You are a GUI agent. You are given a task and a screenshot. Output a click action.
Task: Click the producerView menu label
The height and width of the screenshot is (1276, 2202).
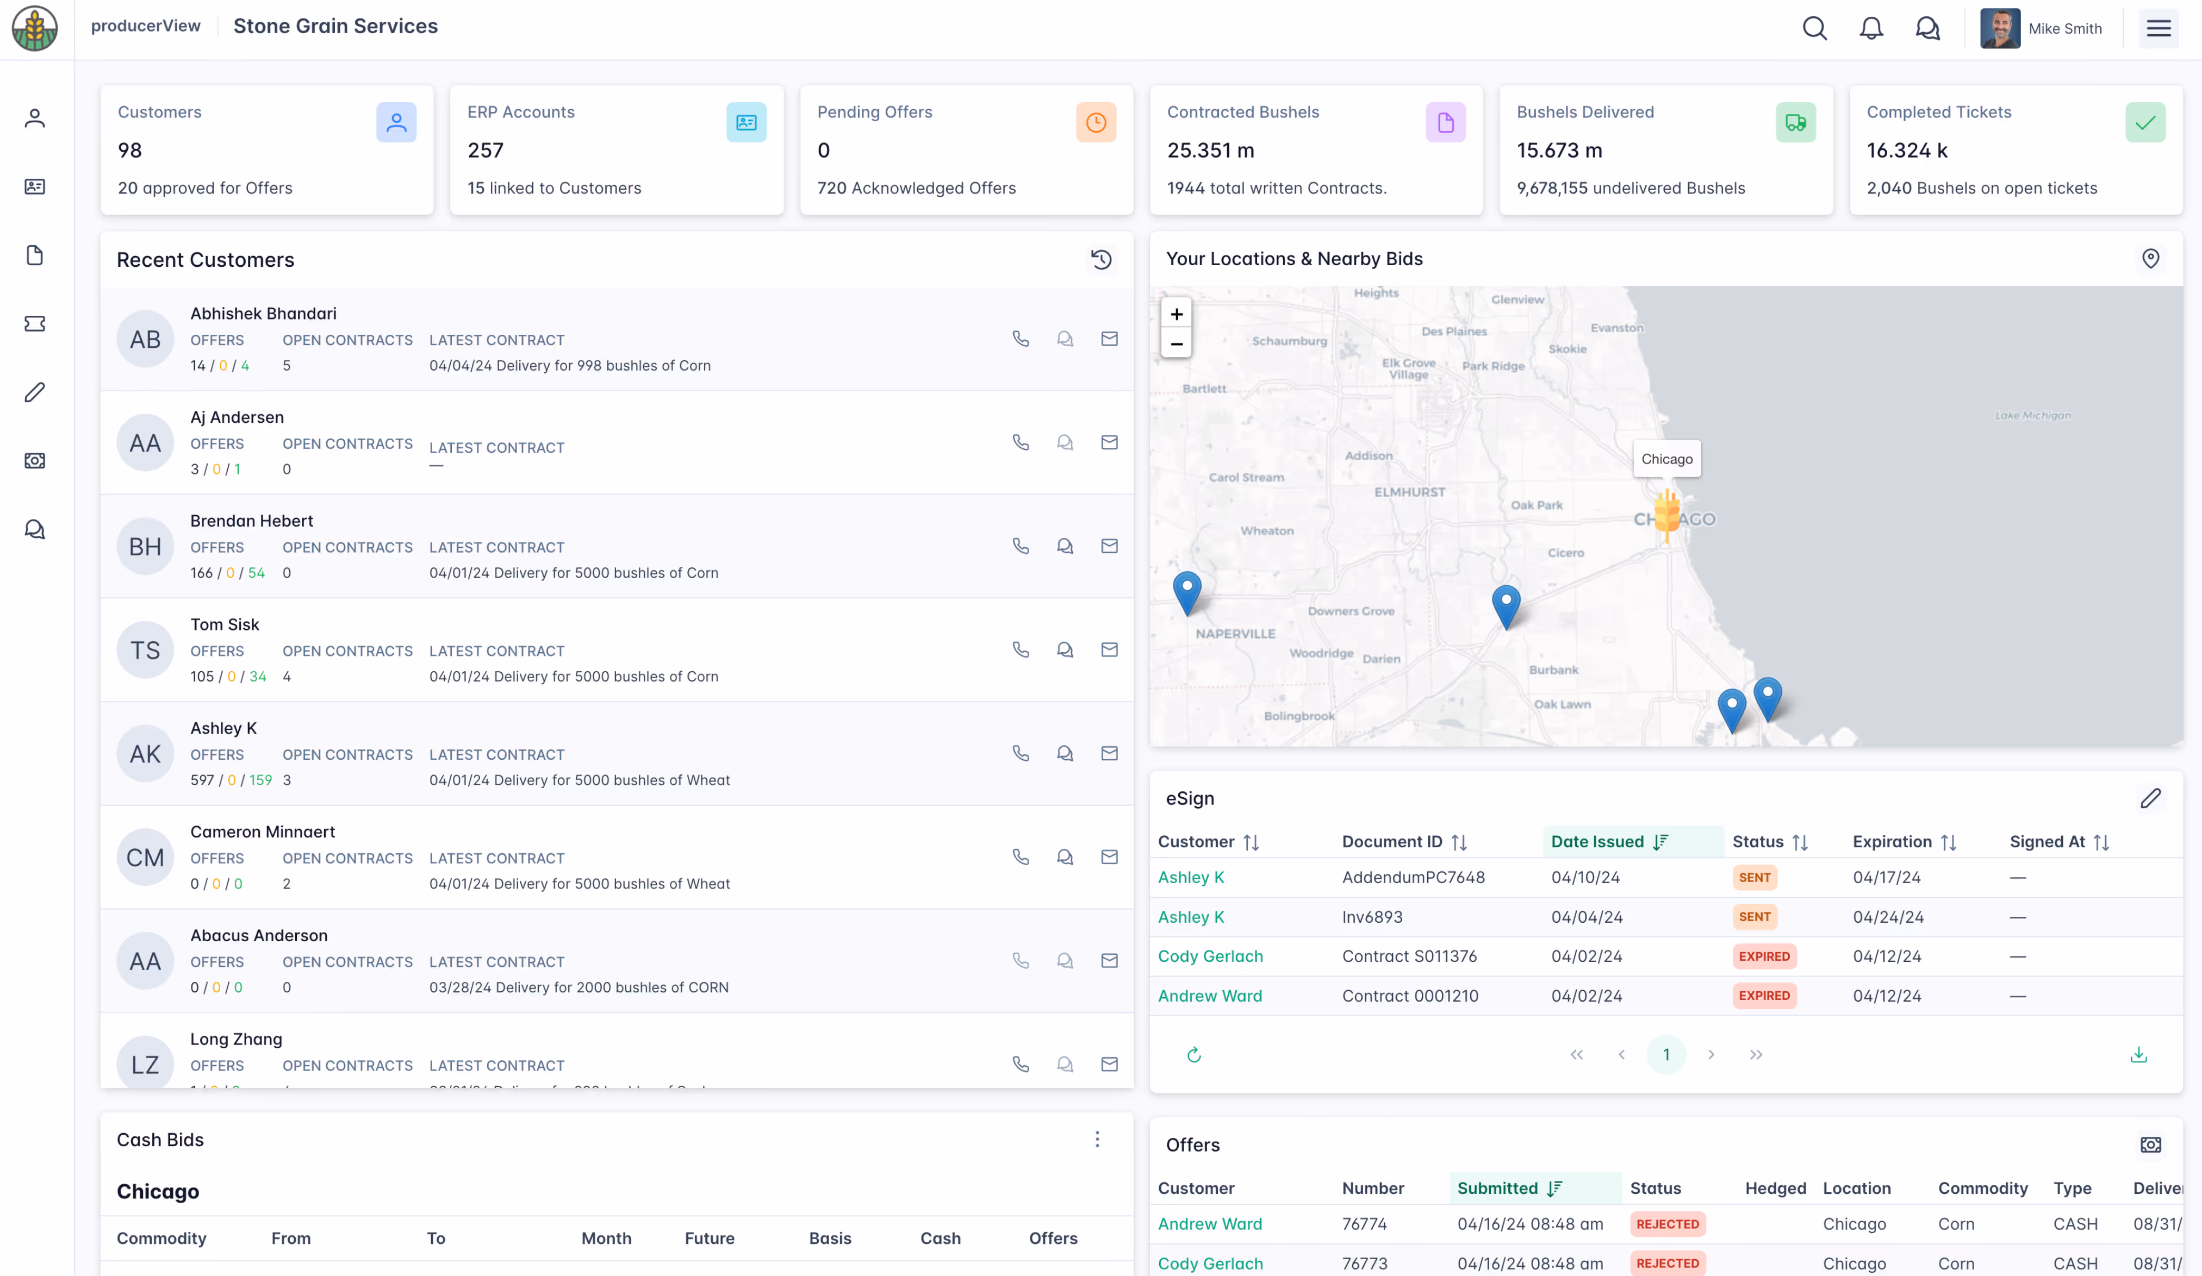(146, 26)
